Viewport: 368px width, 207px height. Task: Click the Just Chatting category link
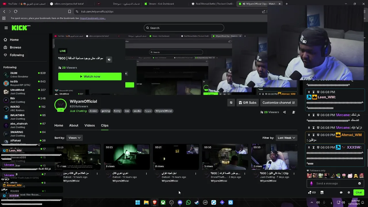click(78, 111)
